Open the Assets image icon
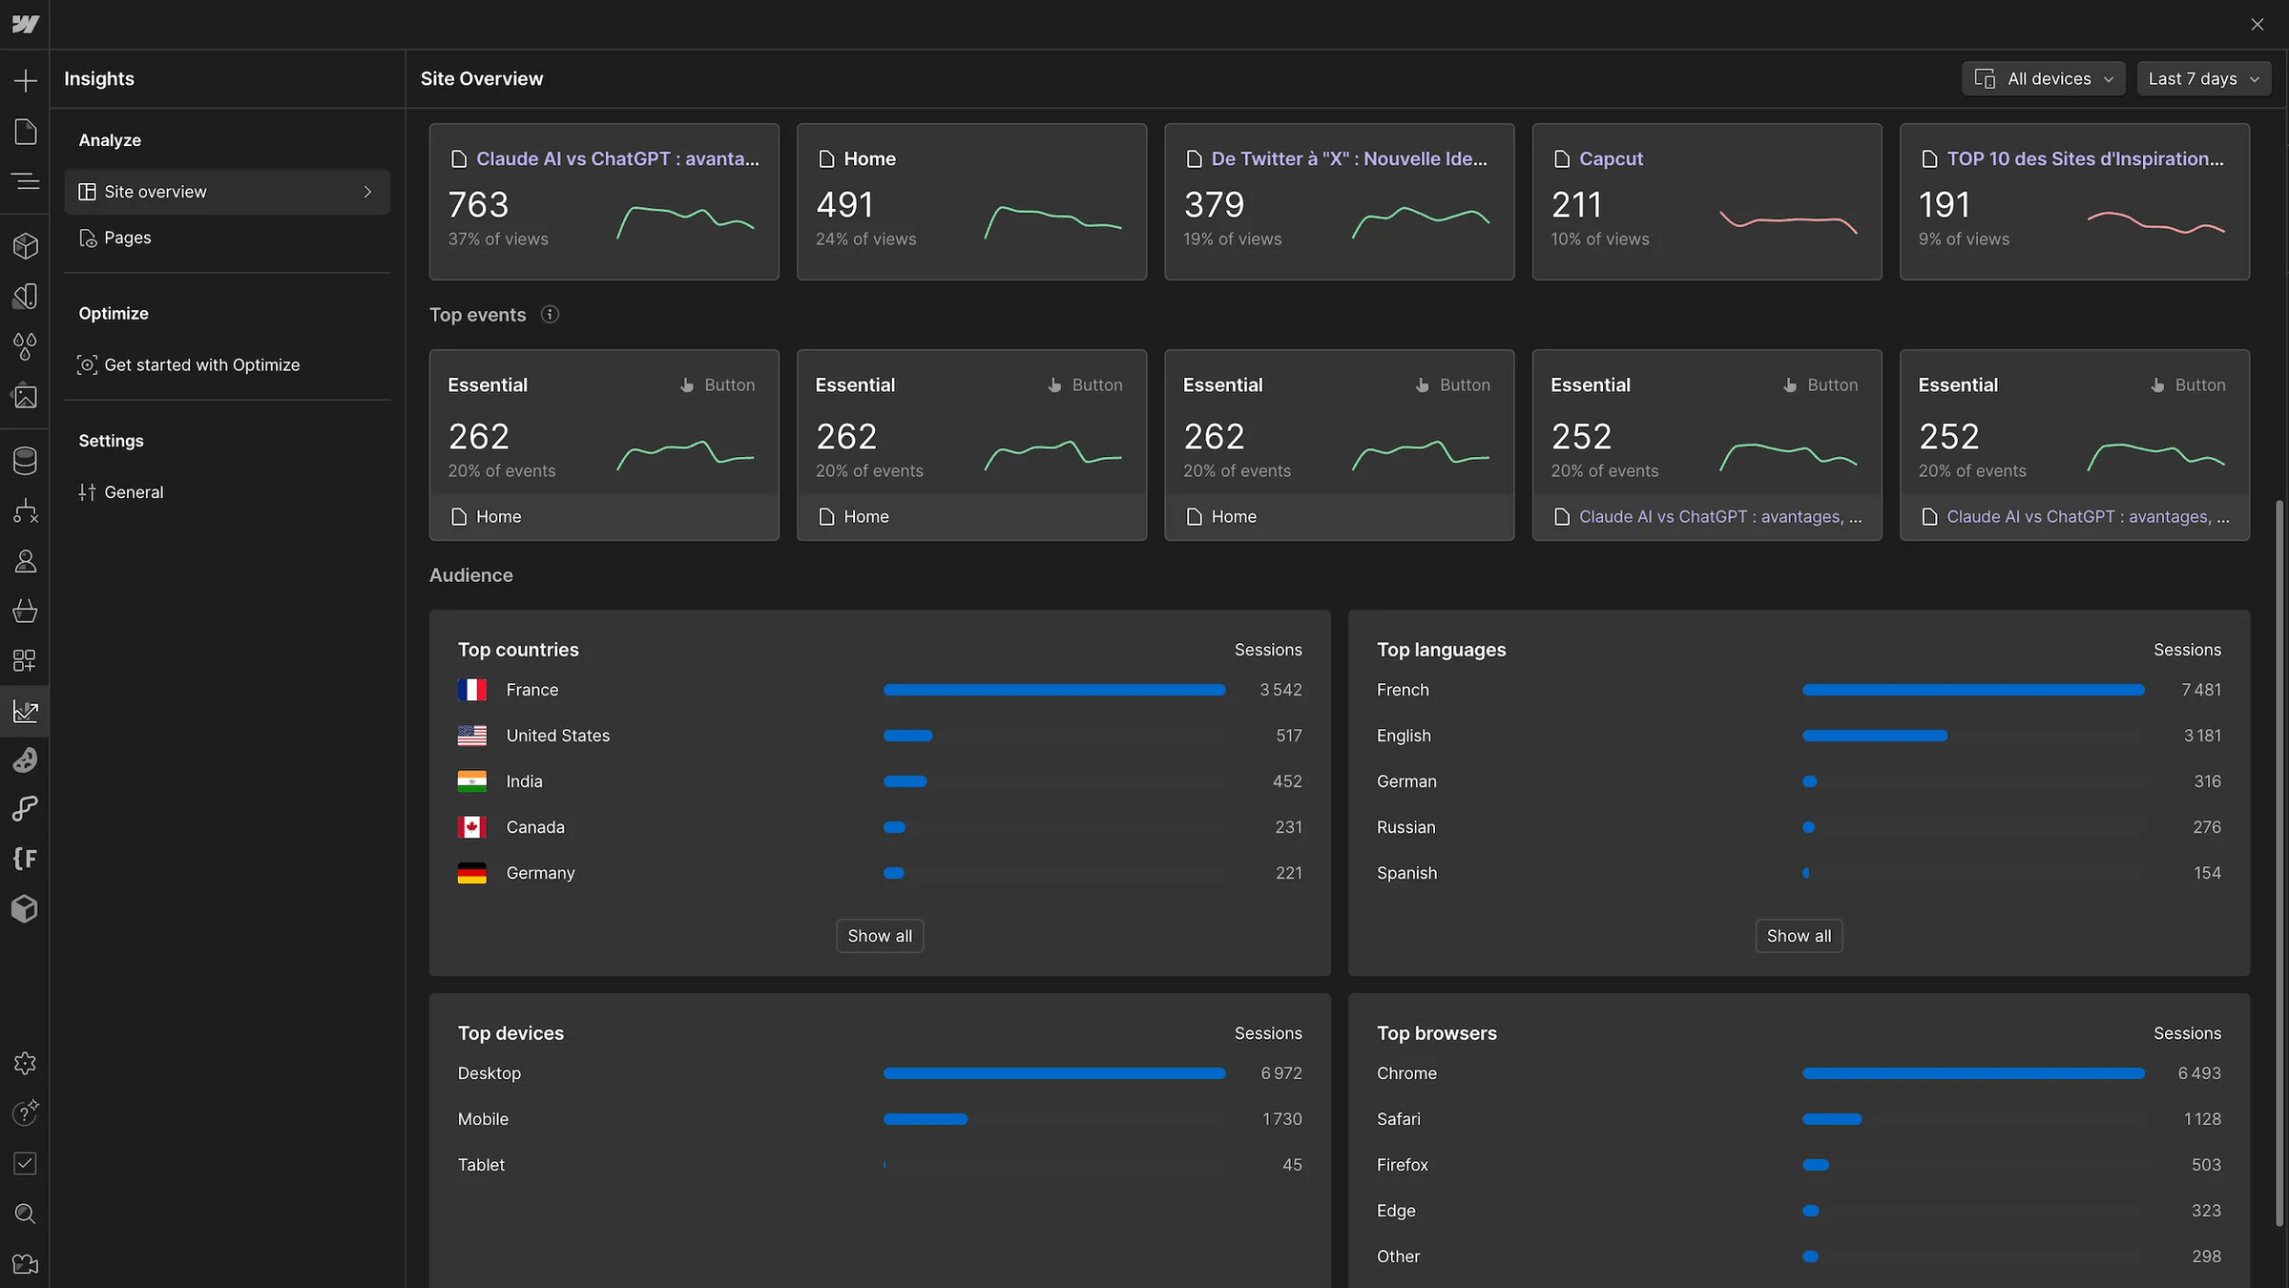 [x=25, y=396]
